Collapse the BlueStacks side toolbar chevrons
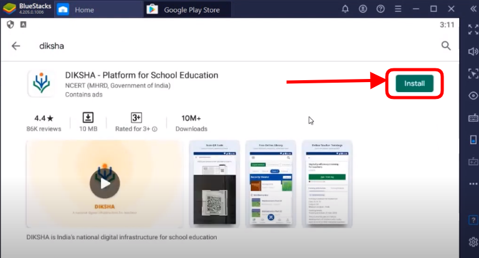The height and width of the screenshot is (258, 479). point(473,9)
